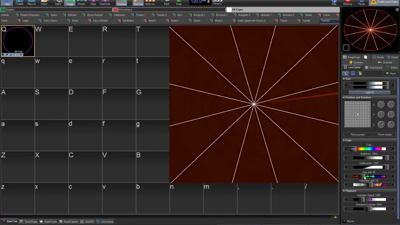
Task: Enable One Cue mode
Action: point(138,3)
